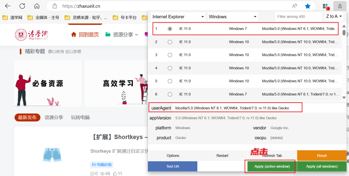Click the 渣学网 Slag University logo

31,35
